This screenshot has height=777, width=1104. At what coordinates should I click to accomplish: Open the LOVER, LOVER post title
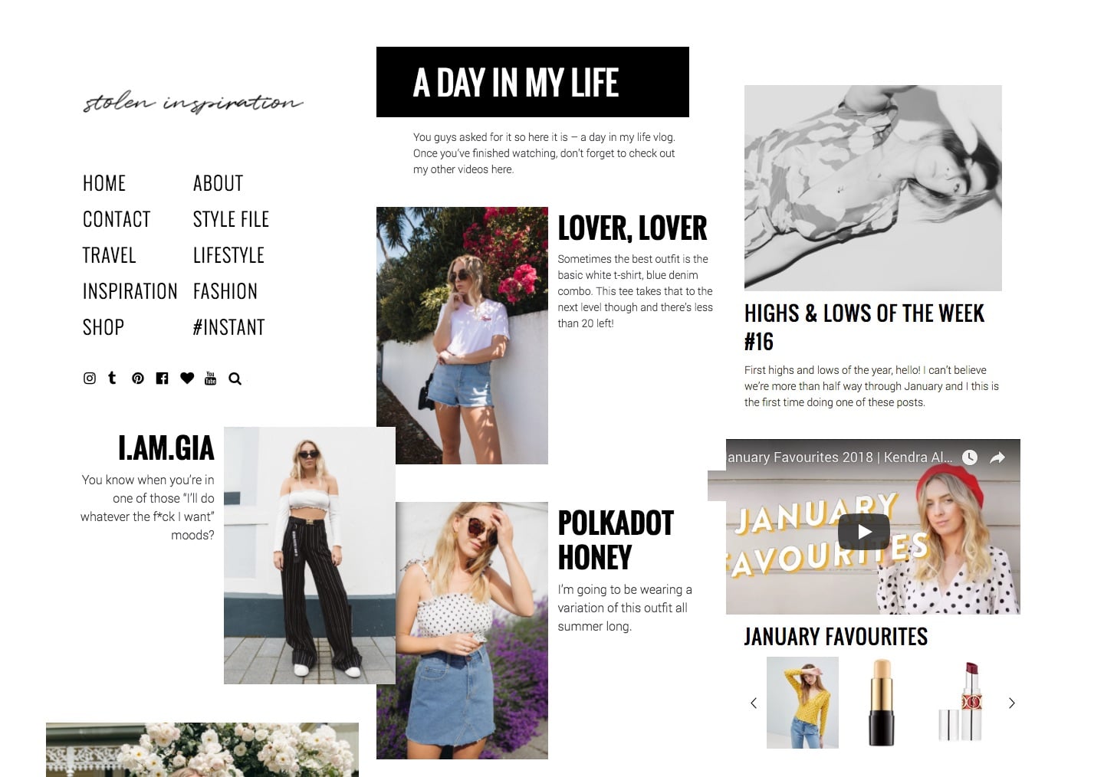[632, 228]
